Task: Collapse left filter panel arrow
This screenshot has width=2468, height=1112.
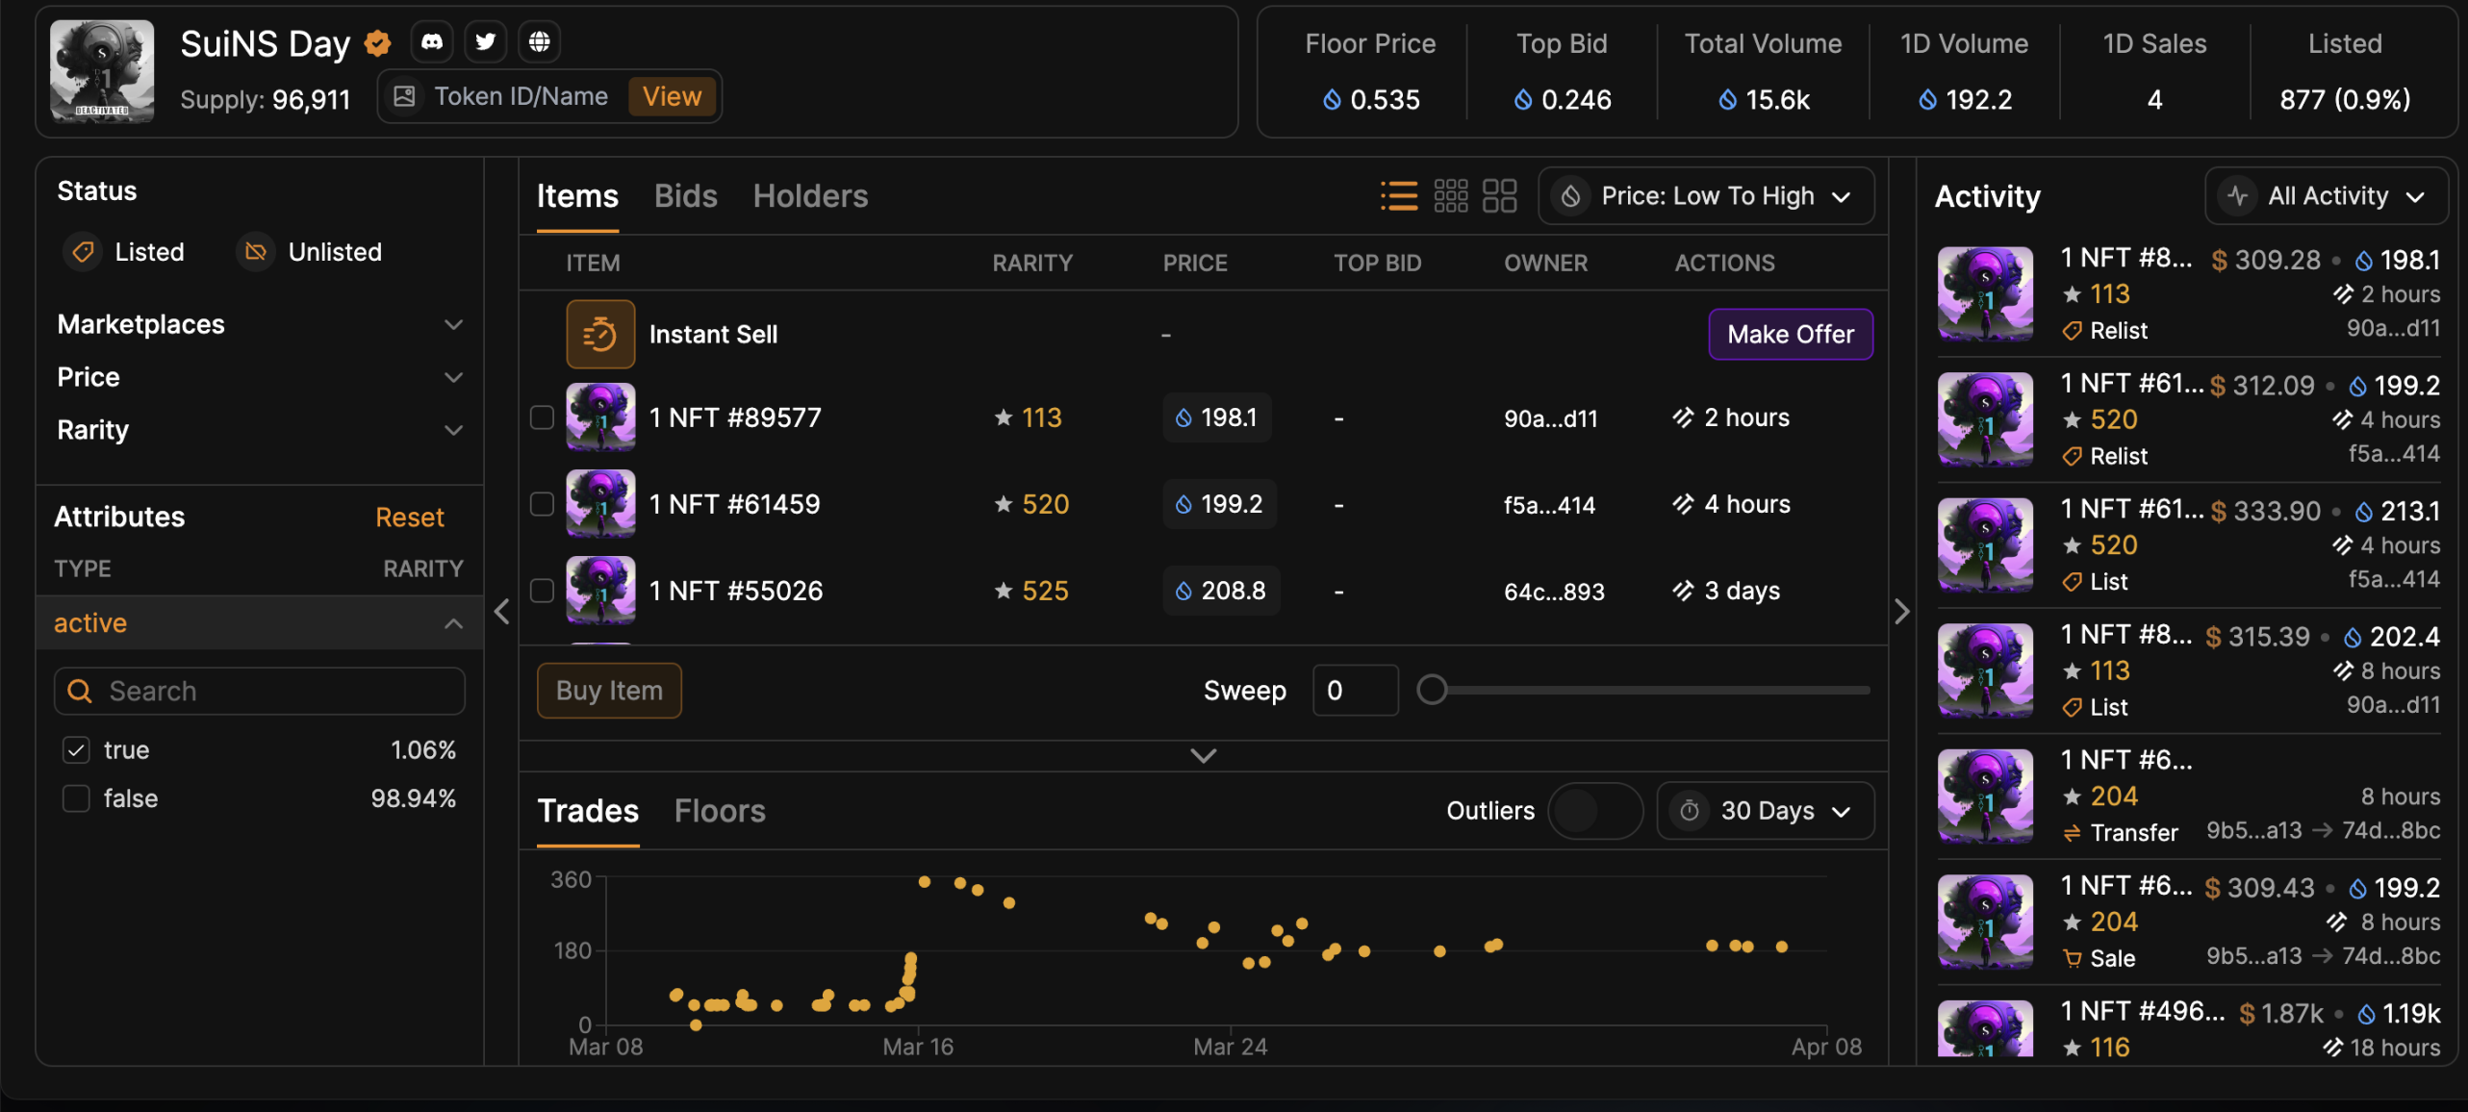Action: [x=501, y=612]
